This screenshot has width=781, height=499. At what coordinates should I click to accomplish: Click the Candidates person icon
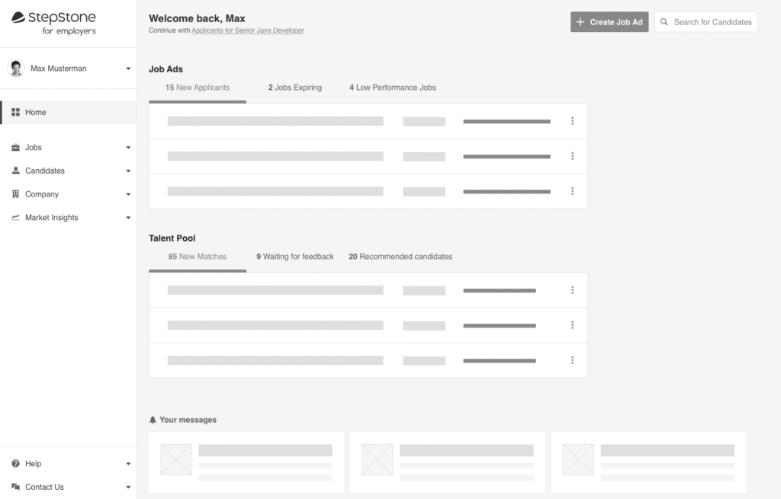16,171
